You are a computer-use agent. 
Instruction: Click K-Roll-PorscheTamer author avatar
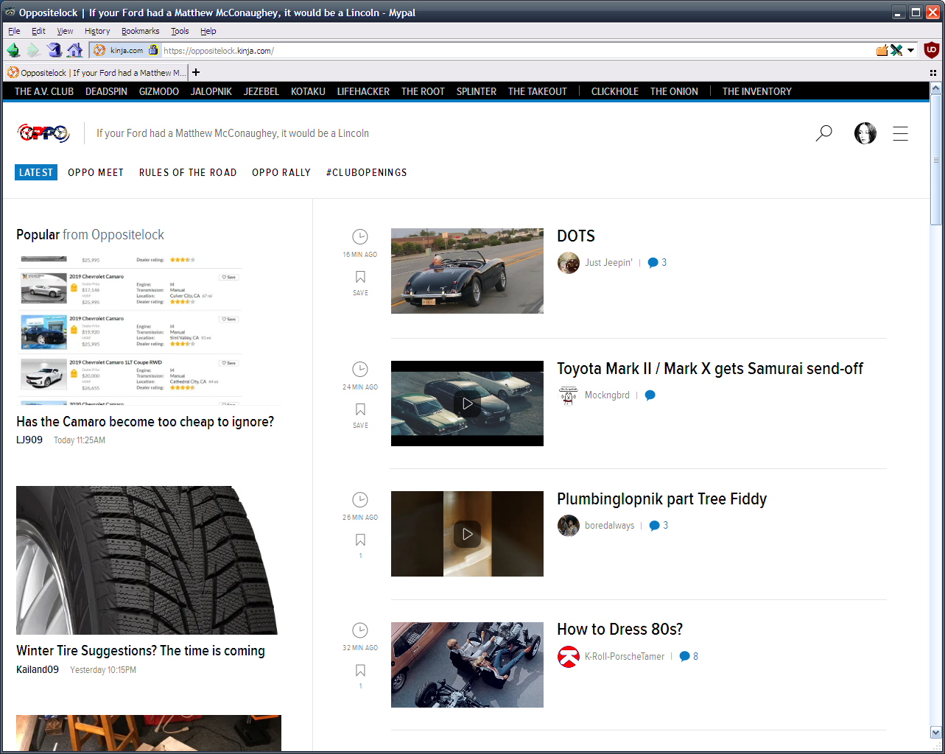click(x=568, y=656)
